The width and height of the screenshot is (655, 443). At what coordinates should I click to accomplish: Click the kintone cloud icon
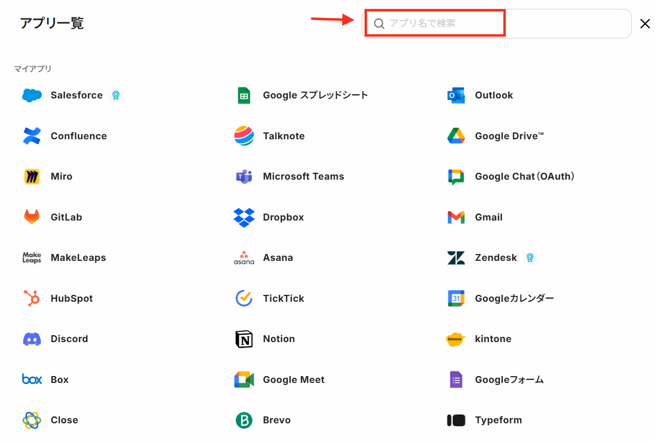tap(456, 339)
